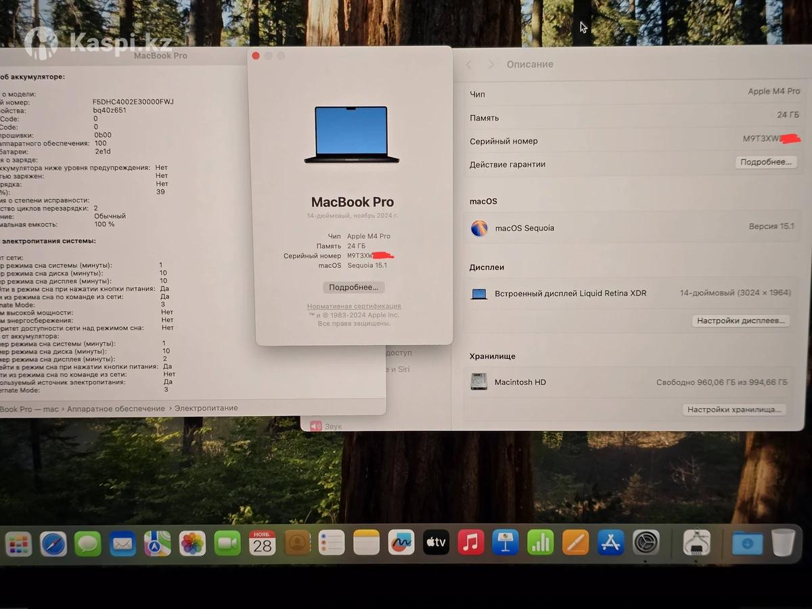812x609 pixels.
Task: Click the Подробнее… button in MacBook Pro window
Action: point(353,288)
